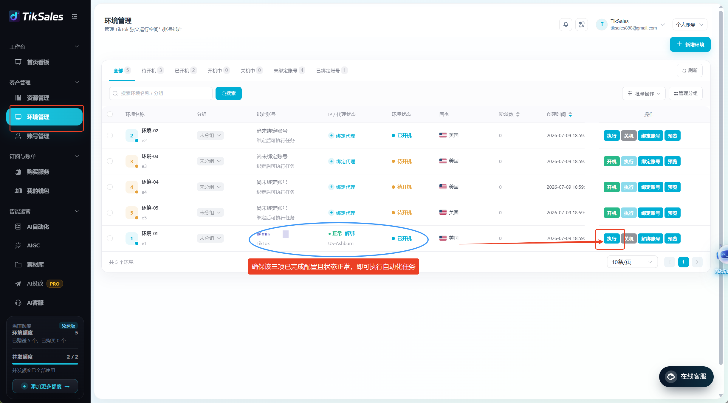The image size is (728, 403).
Task: Click the 新增环境 button
Action: coord(690,44)
